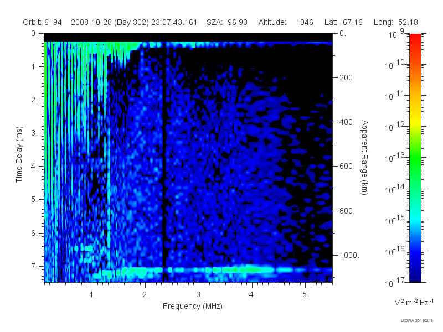This screenshot has width=443, height=332.
Task: Click the '1.' tick on Frequency axis
Action: [92, 295]
